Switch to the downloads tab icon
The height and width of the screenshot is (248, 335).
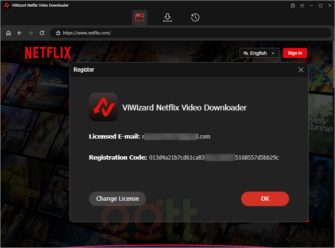167,17
